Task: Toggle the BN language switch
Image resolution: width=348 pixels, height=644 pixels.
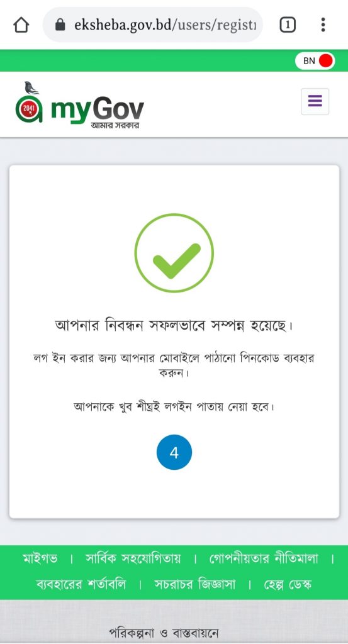Action: pyautogui.click(x=315, y=61)
